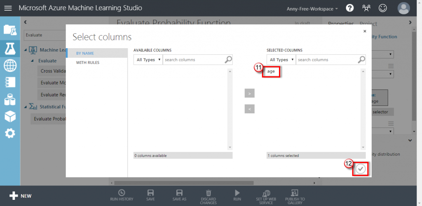Open the hamburger navigation menu

tap(8, 8)
